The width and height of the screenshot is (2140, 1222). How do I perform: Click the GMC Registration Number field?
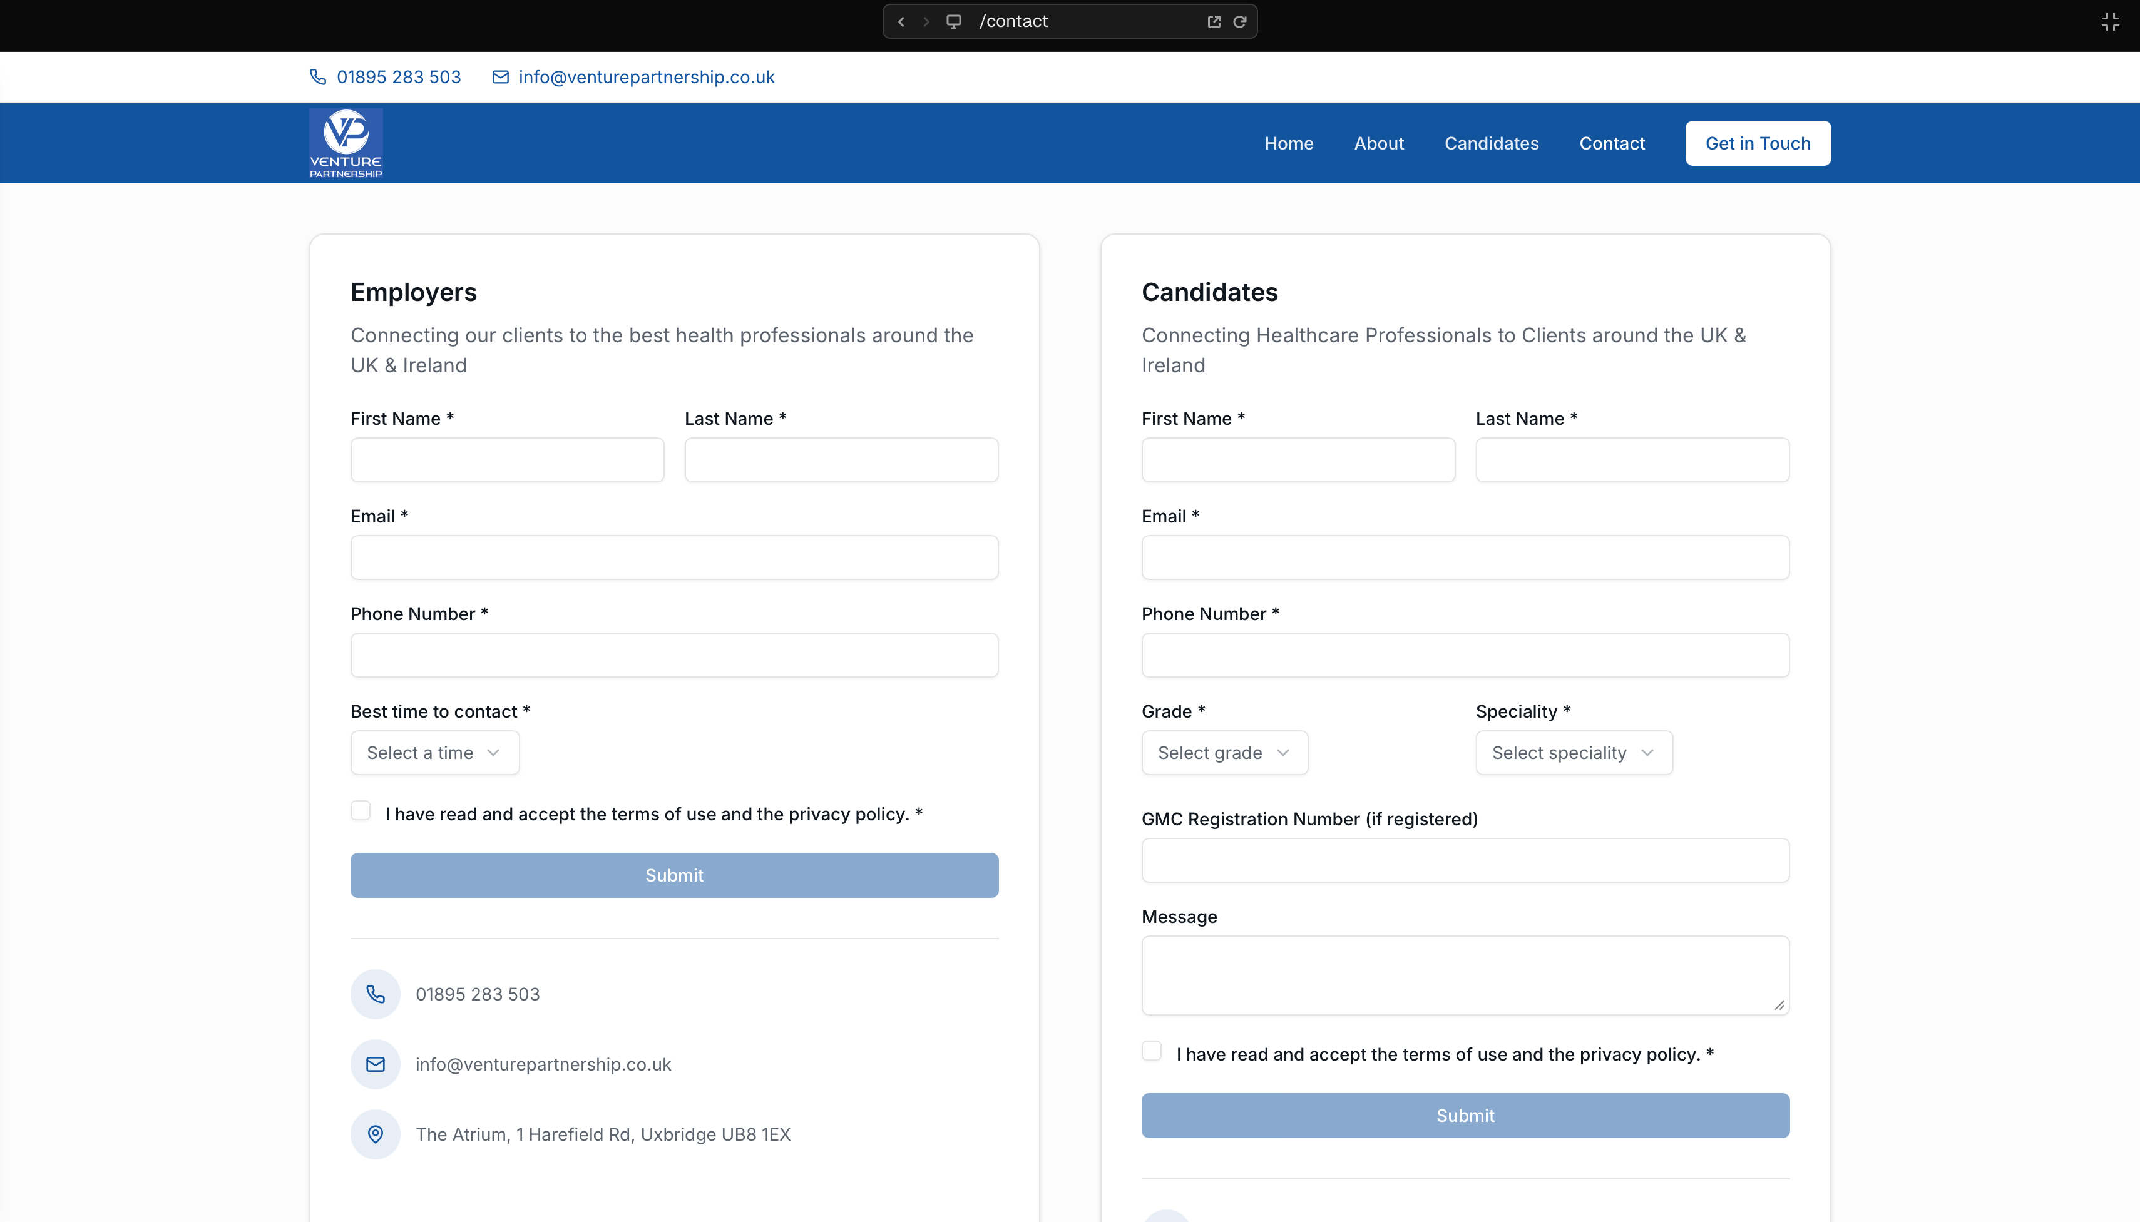(1465, 860)
